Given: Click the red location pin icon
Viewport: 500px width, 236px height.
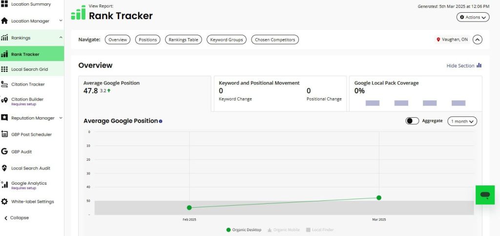Looking at the screenshot, I should pos(438,40).
